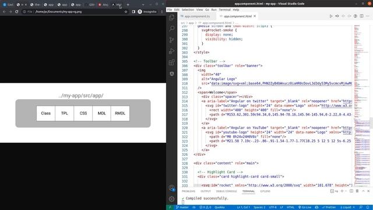Change file encoding via UTF-8 status item
373x210 pixels.
click(x=273, y=208)
